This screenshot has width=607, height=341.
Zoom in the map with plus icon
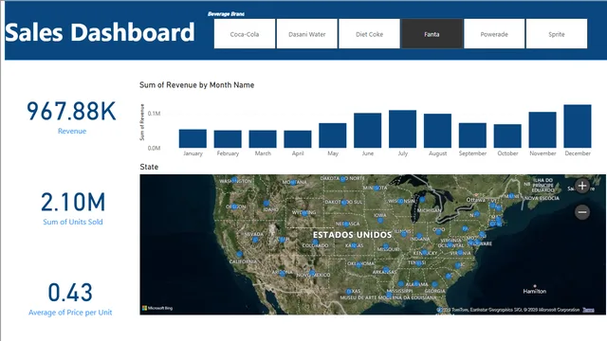[x=581, y=186]
